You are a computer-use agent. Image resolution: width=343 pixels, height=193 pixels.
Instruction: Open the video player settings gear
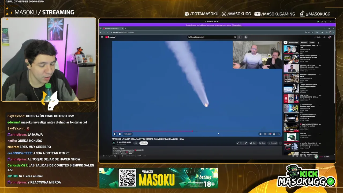click(270, 134)
